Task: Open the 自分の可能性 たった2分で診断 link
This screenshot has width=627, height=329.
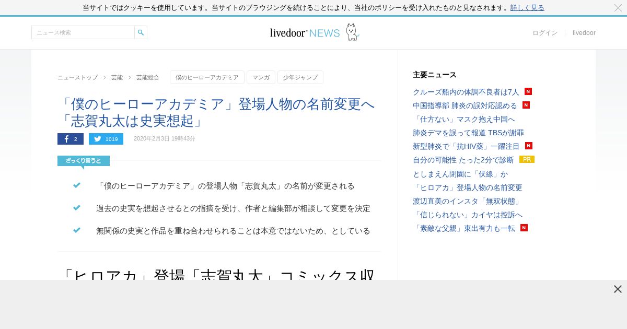Action: tap(463, 160)
